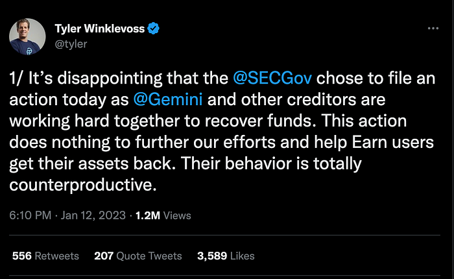This screenshot has height=279, width=454.
Task: Click the 'Likes' label text
Action: point(243,256)
